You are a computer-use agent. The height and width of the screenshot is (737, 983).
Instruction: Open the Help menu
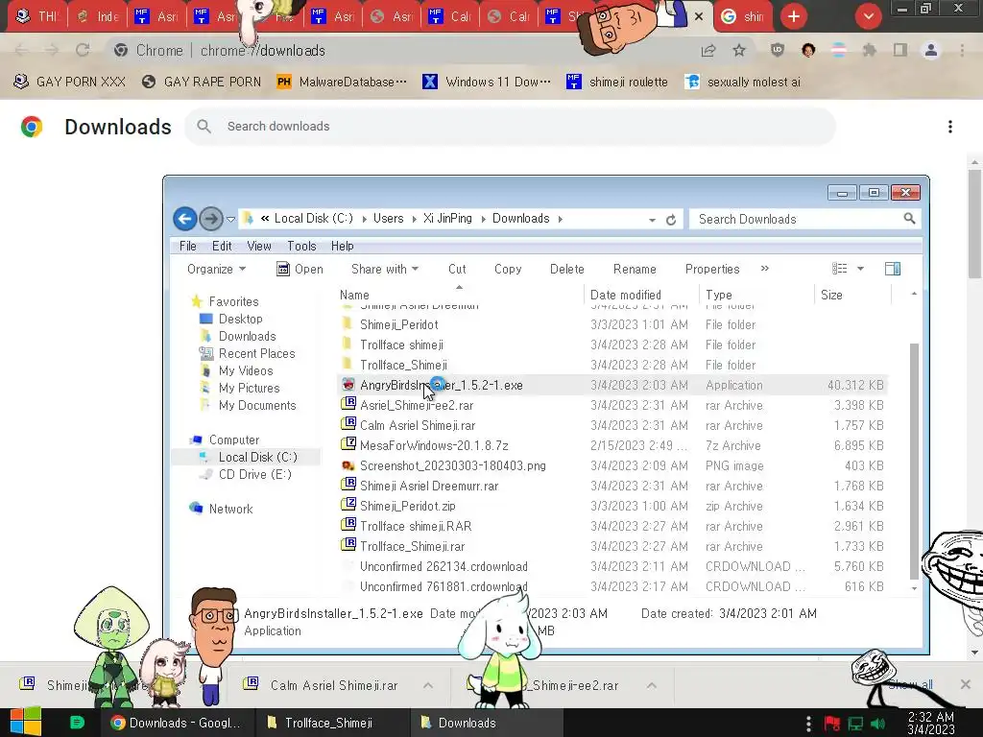343,246
